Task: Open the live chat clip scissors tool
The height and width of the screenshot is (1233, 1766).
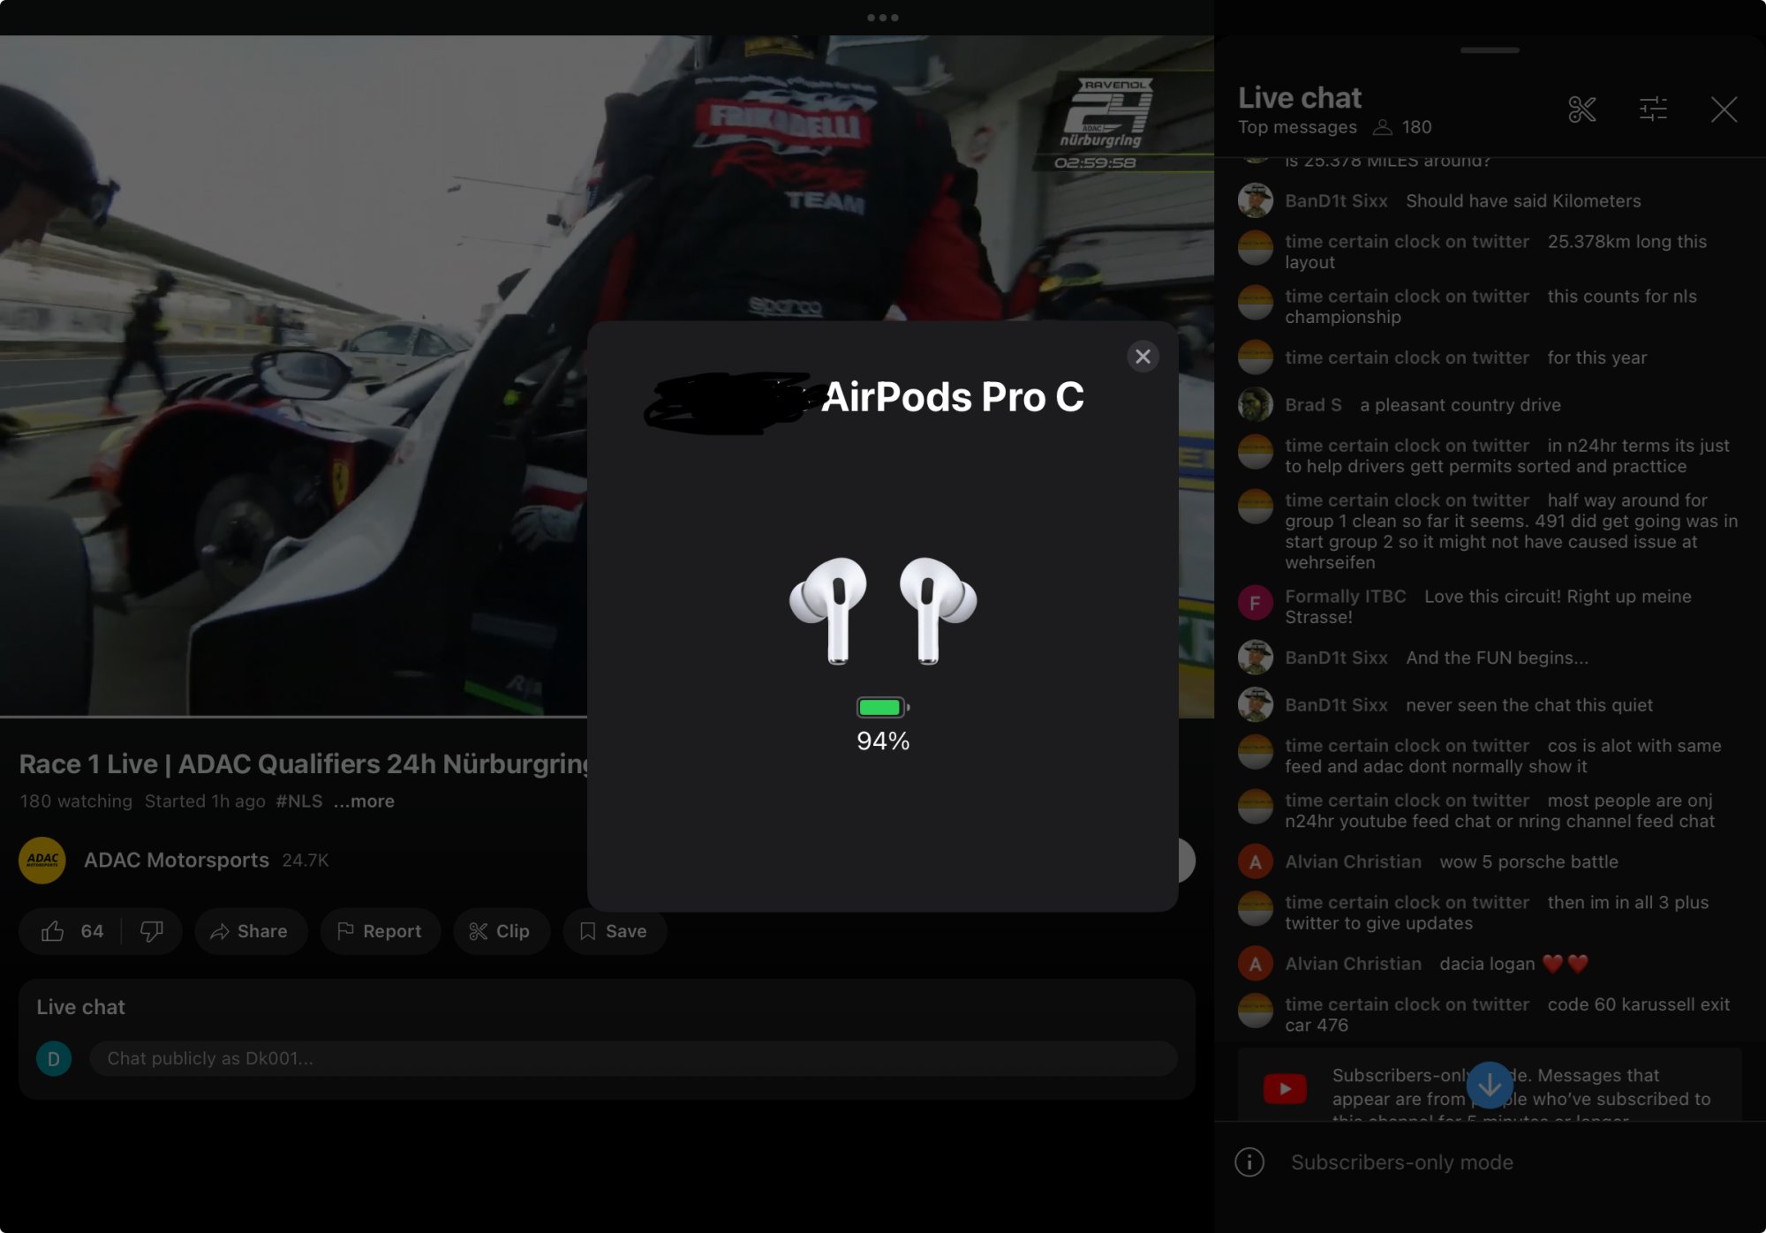Action: 1581,109
